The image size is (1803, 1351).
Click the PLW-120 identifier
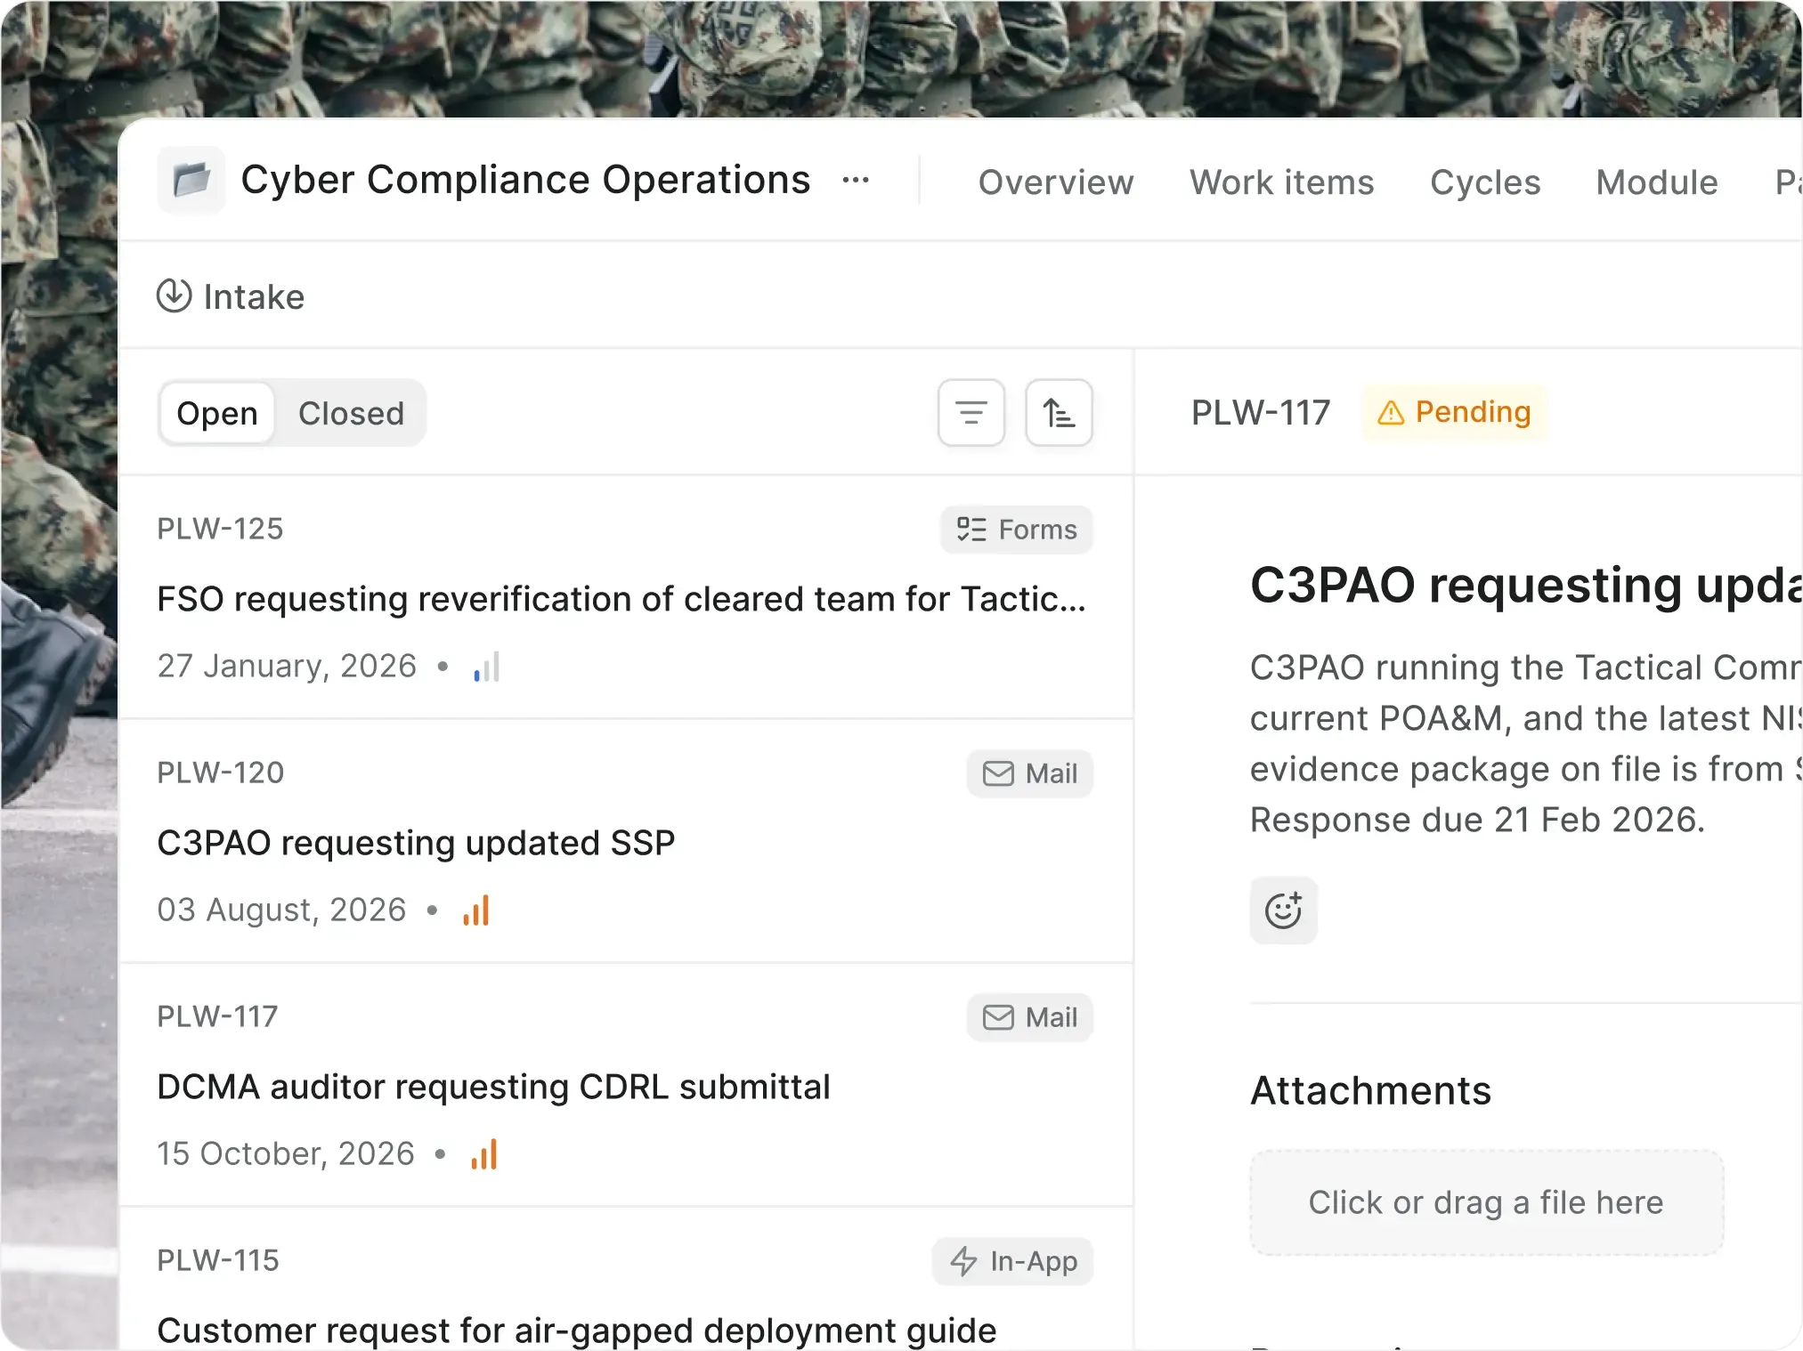point(220,773)
